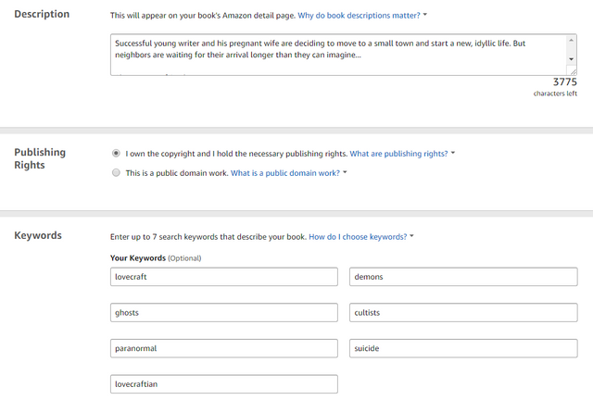
Task: Click the "lovecraft" keyword field
Action: coord(223,277)
